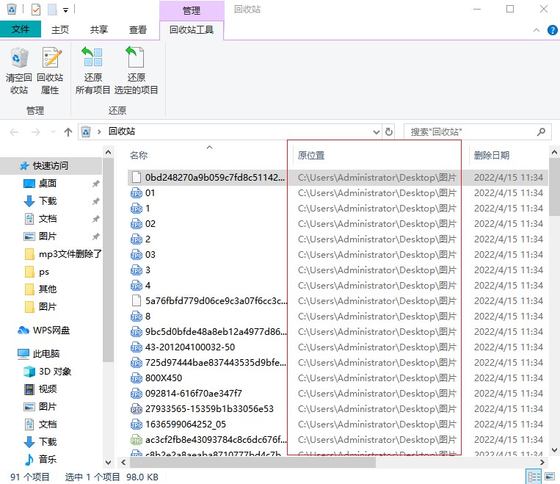Click the navigation pane scroll-down arrow
Viewport: 560px width, 484px height.
coord(108,463)
